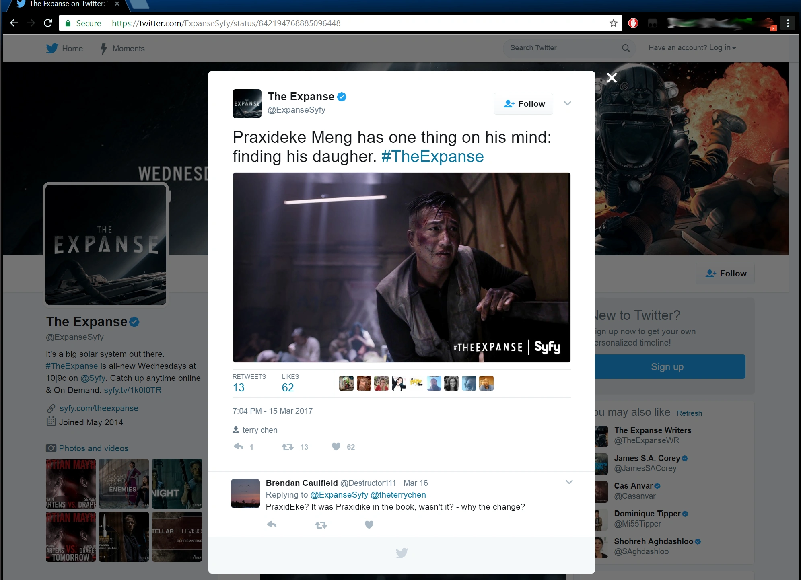The image size is (801, 580).
Task: Click the search magnifier icon
Action: [626, 48]
